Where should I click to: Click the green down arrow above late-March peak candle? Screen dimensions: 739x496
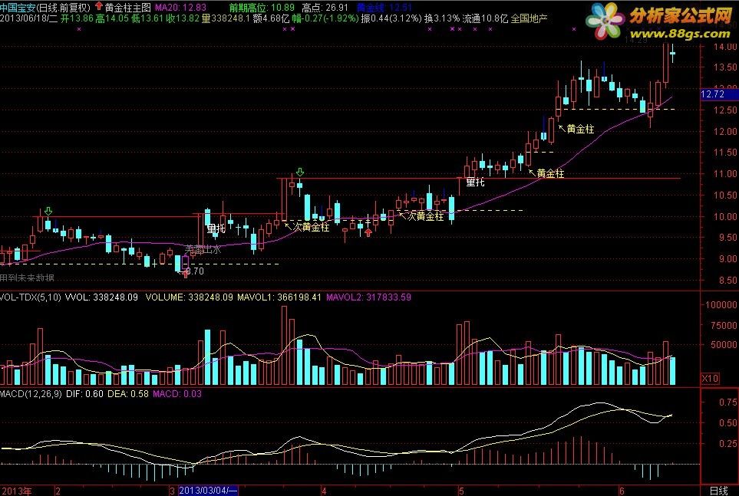click(300, 172)
